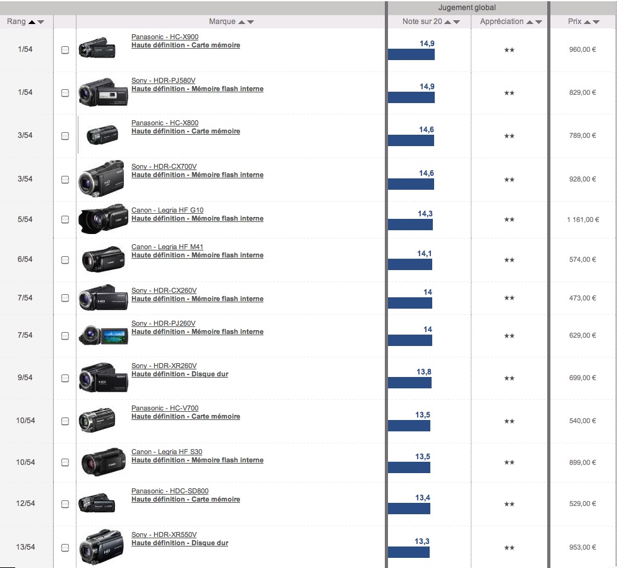The width and height of the screenshot is (618, 568).
Task: Sort Note sur 20 ascending with the up arrow
Action: (448, 22)
